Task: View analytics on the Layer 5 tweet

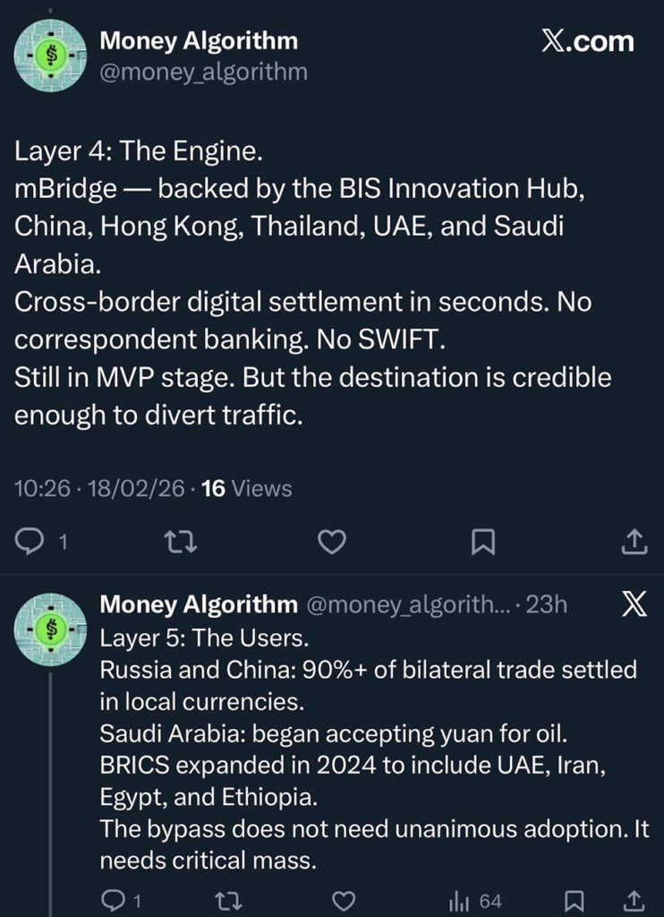Action: click(459, 900)
